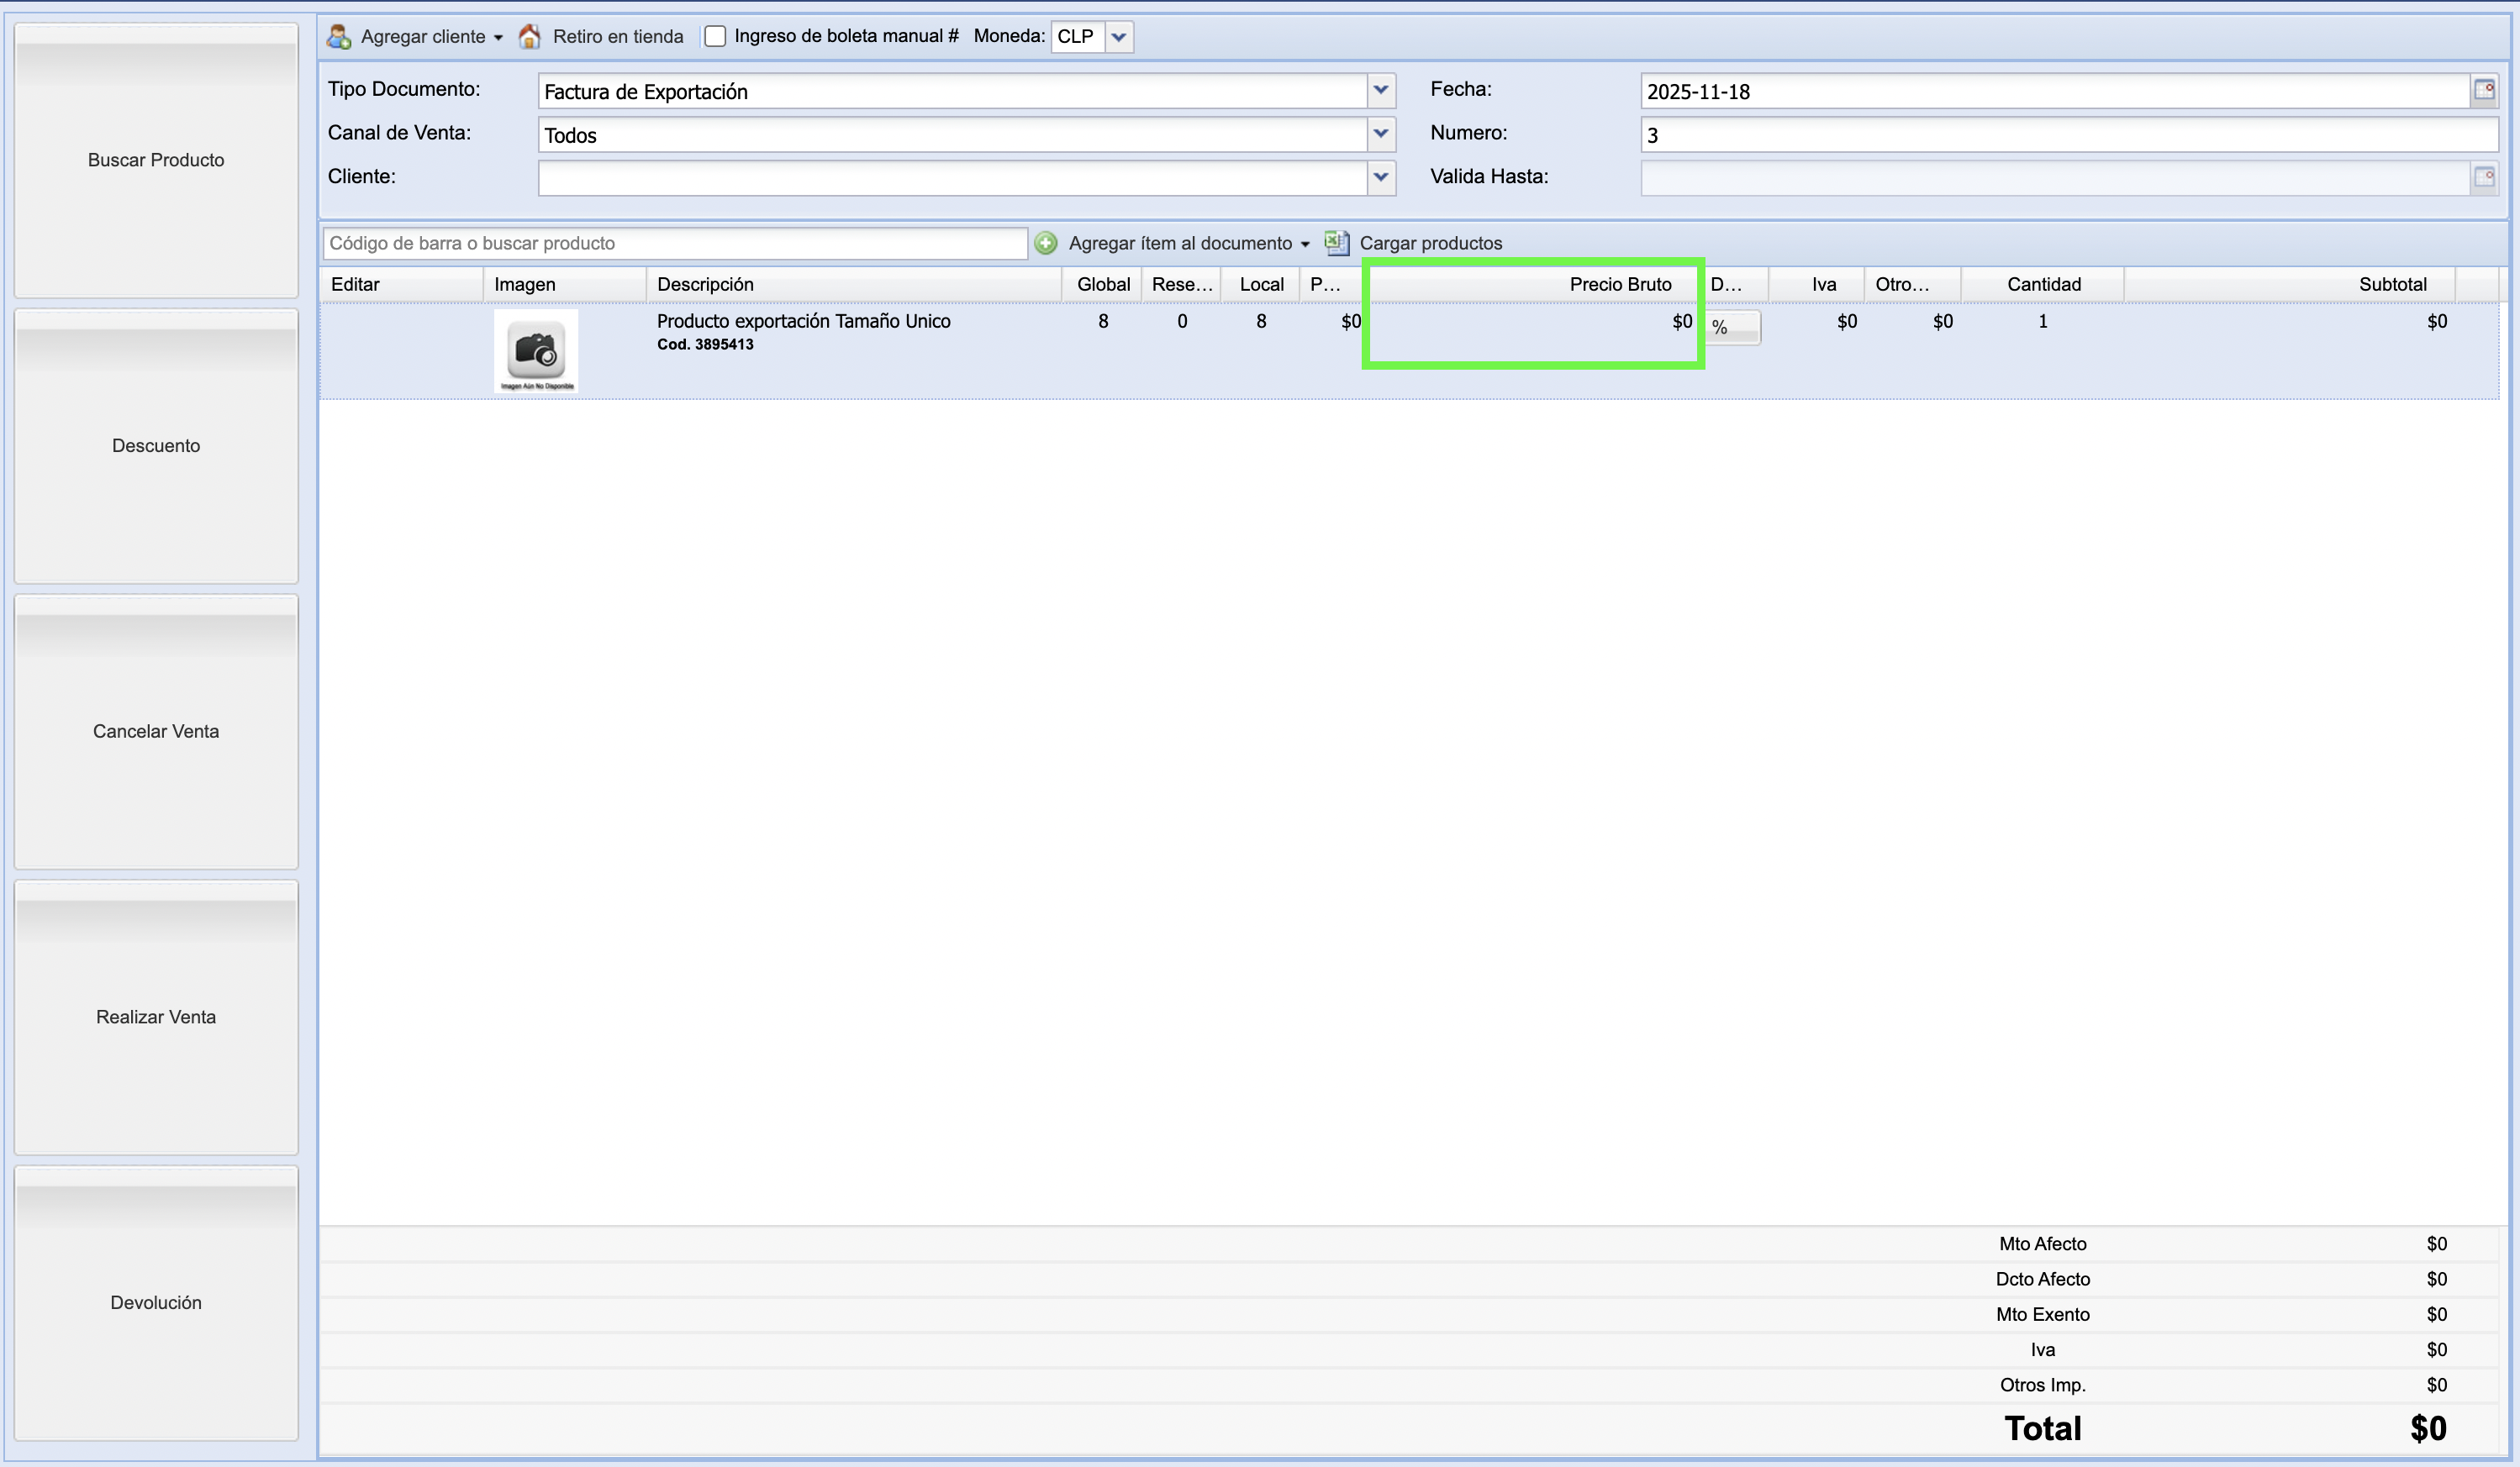2520x1467 pixels.
Task: Enable Ingreso de boleta manual checkbox
Action: click(715, 37)
